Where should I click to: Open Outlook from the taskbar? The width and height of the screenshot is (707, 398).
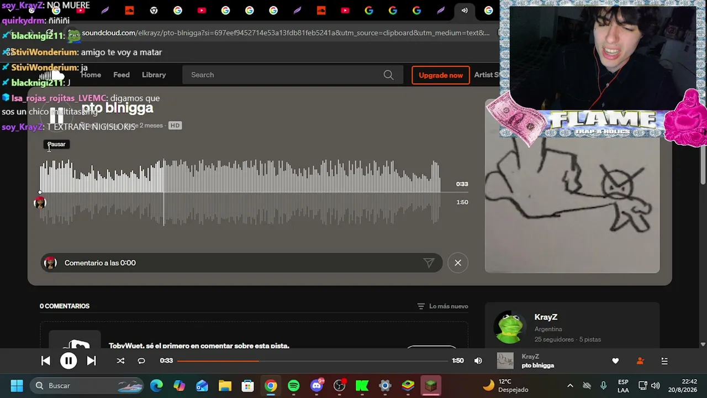tap(202, 386)
